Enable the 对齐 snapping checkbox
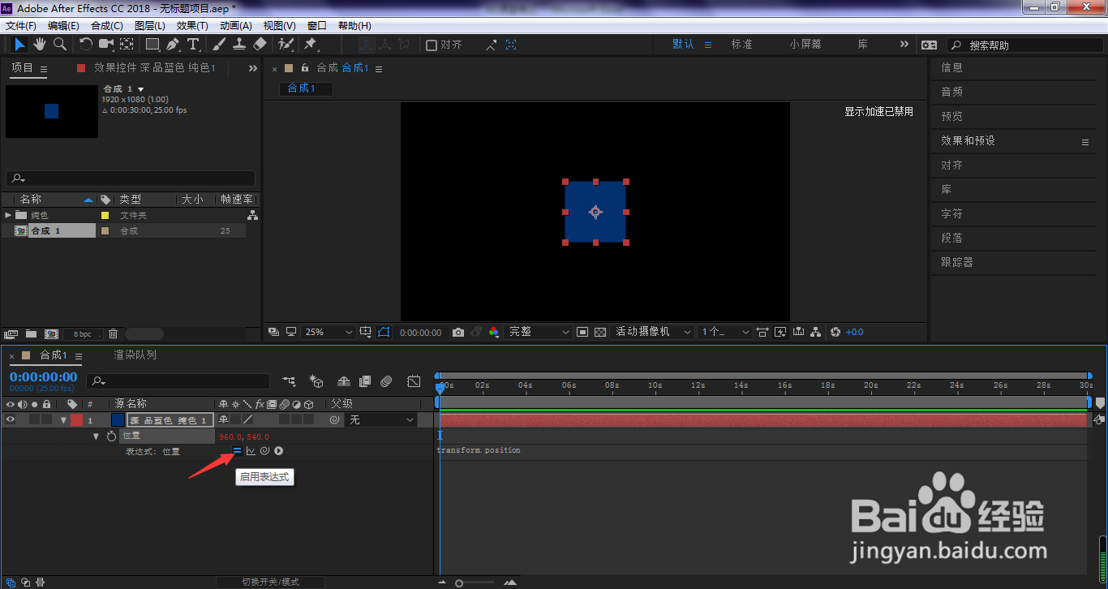Screen dimensions: 1108x589 pos(432,45)
